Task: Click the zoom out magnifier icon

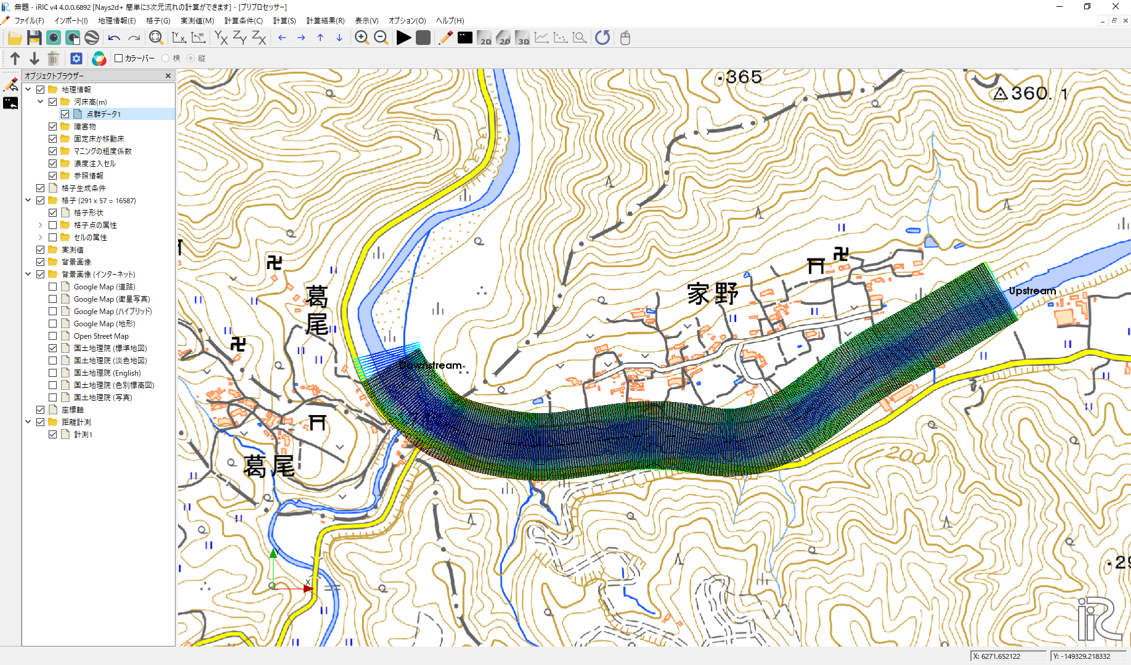Action: (x=381, y=38)
